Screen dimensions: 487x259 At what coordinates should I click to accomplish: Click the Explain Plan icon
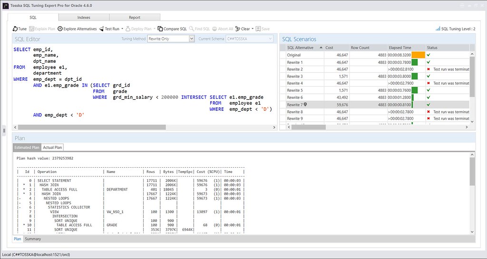32,29
